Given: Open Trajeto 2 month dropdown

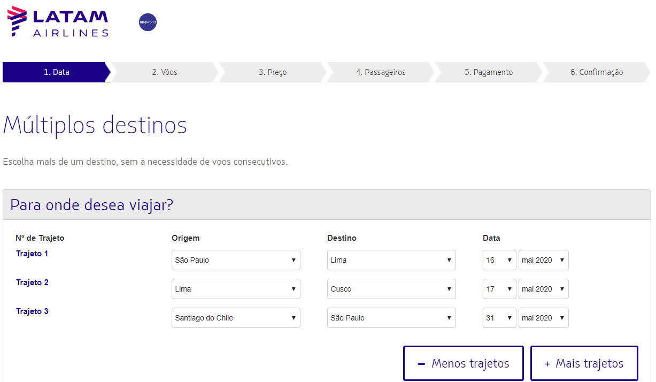Looking at the screenshot, I should (x=543, y=289).
